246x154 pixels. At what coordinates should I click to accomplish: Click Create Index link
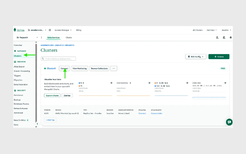click(x=157, y=113)
